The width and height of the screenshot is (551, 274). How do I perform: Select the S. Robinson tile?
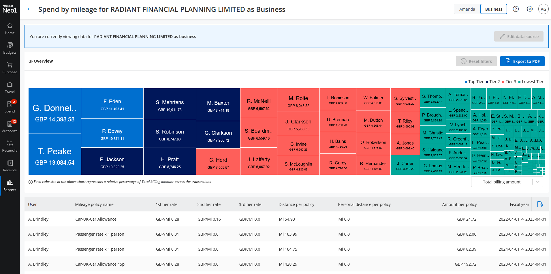pos(170,134)
